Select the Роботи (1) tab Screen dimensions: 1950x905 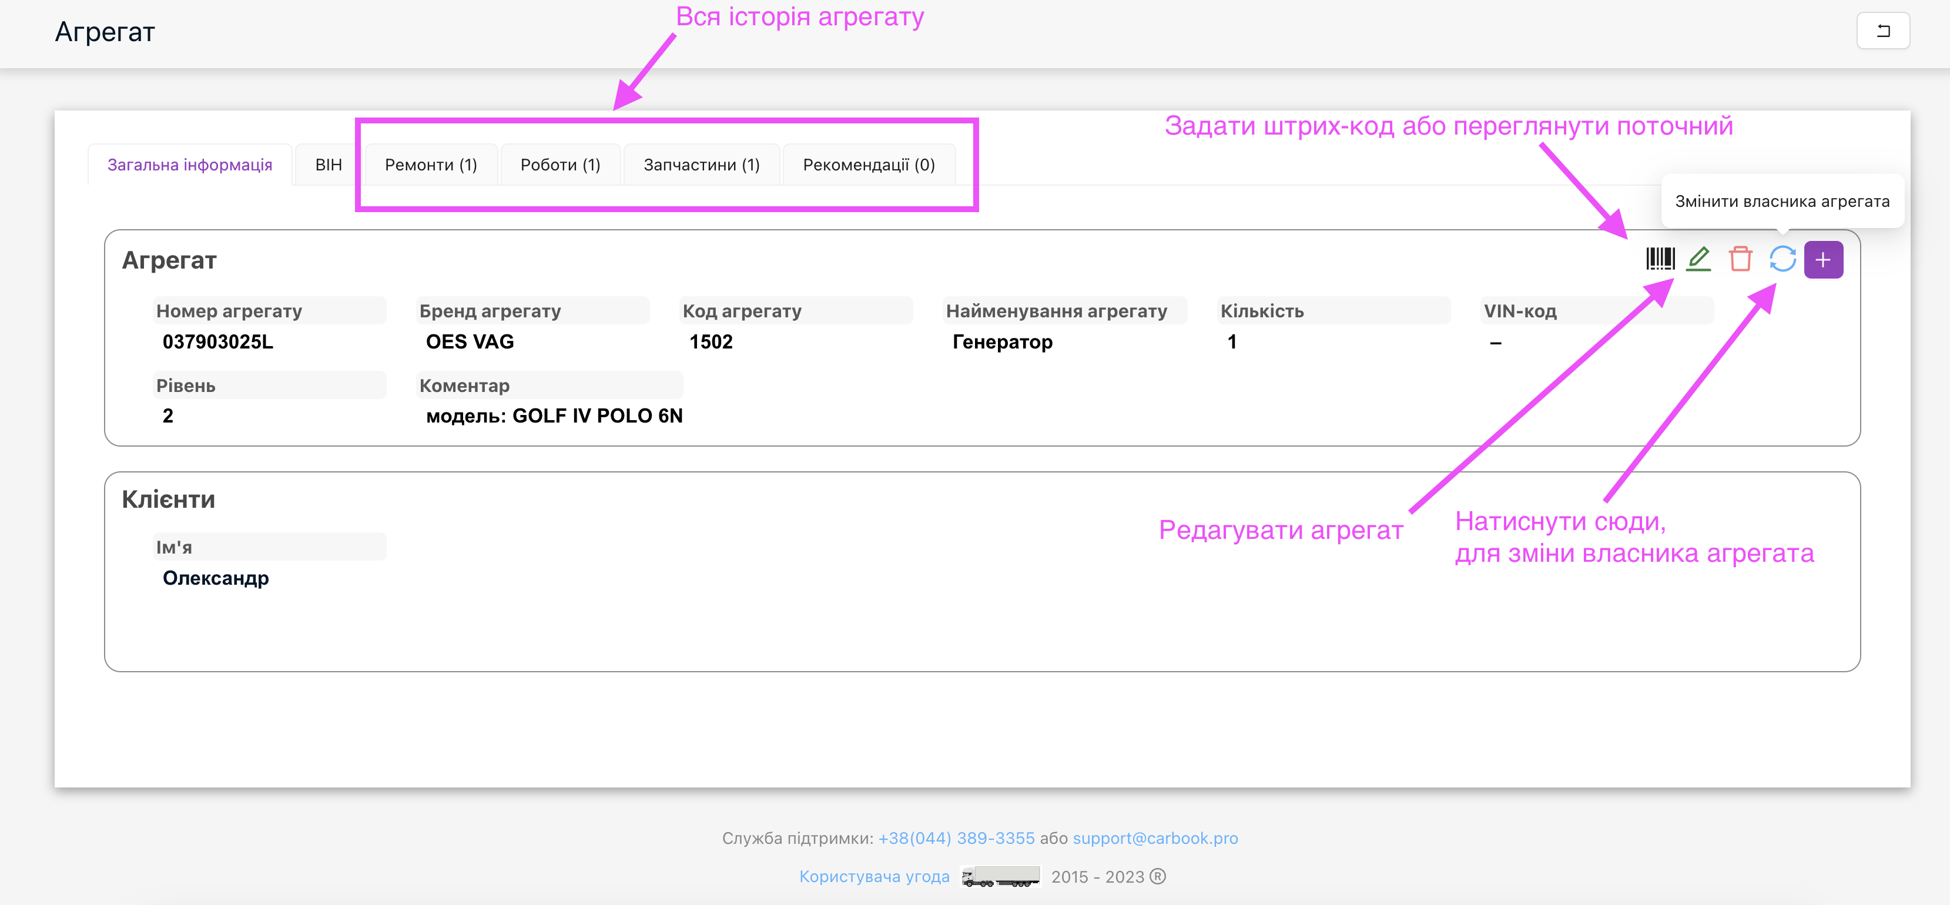(x=560, y=165)
